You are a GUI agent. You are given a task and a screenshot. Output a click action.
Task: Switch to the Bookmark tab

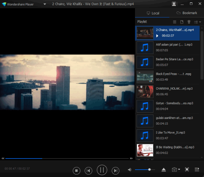(187, 13)
